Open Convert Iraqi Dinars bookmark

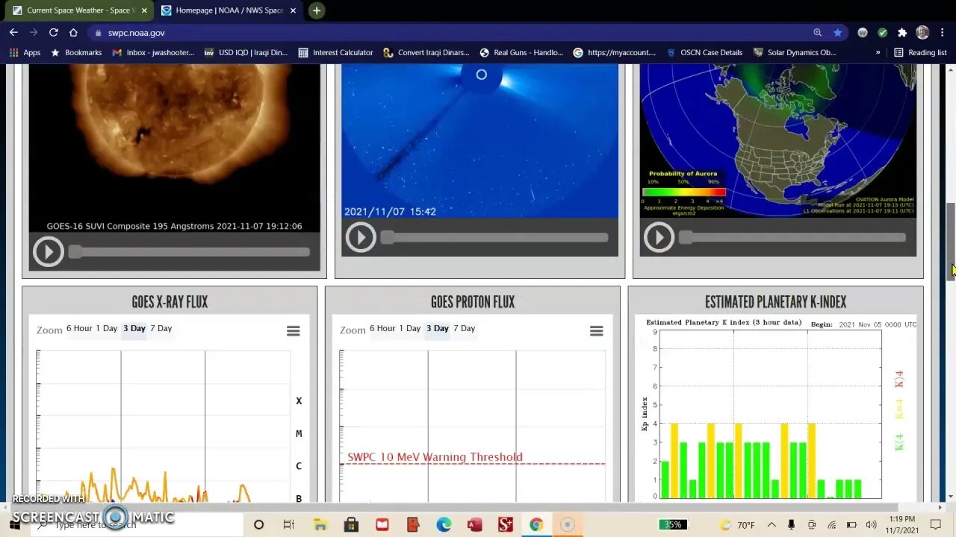point(426,53)
